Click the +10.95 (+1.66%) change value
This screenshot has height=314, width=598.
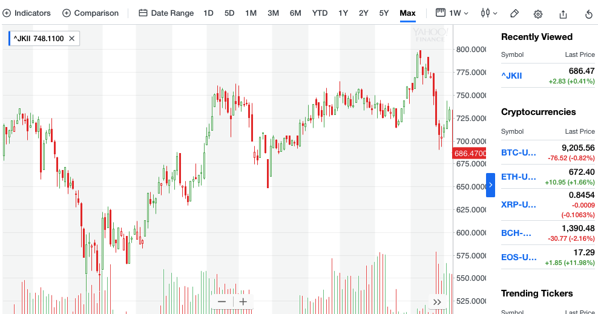click(570, 182)
